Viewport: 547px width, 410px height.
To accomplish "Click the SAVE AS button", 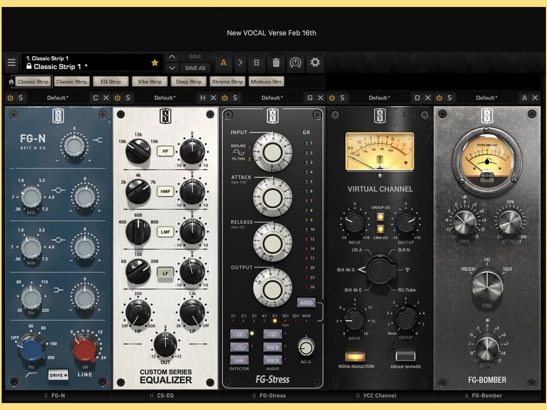I will (x=195, y=68).
